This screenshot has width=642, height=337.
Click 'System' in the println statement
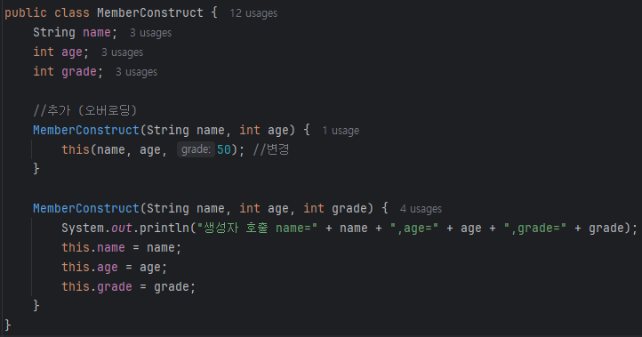83,228
